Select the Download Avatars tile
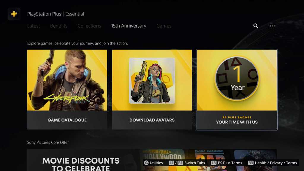Screen dimensions: 304x171 click(x=152, y=90)
